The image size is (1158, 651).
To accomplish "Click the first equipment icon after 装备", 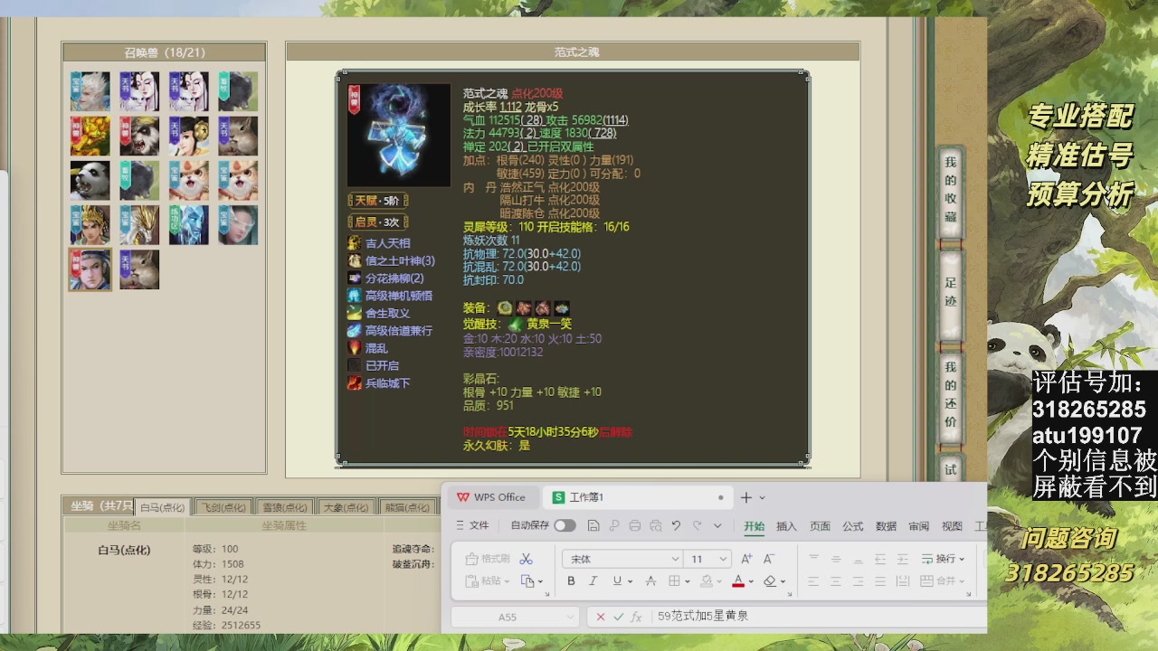I will [505, 308].
